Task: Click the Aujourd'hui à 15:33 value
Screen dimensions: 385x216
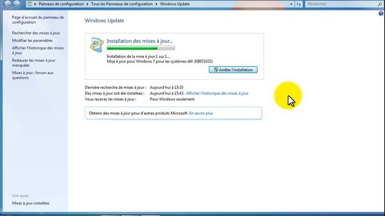Action: point(167,88)
